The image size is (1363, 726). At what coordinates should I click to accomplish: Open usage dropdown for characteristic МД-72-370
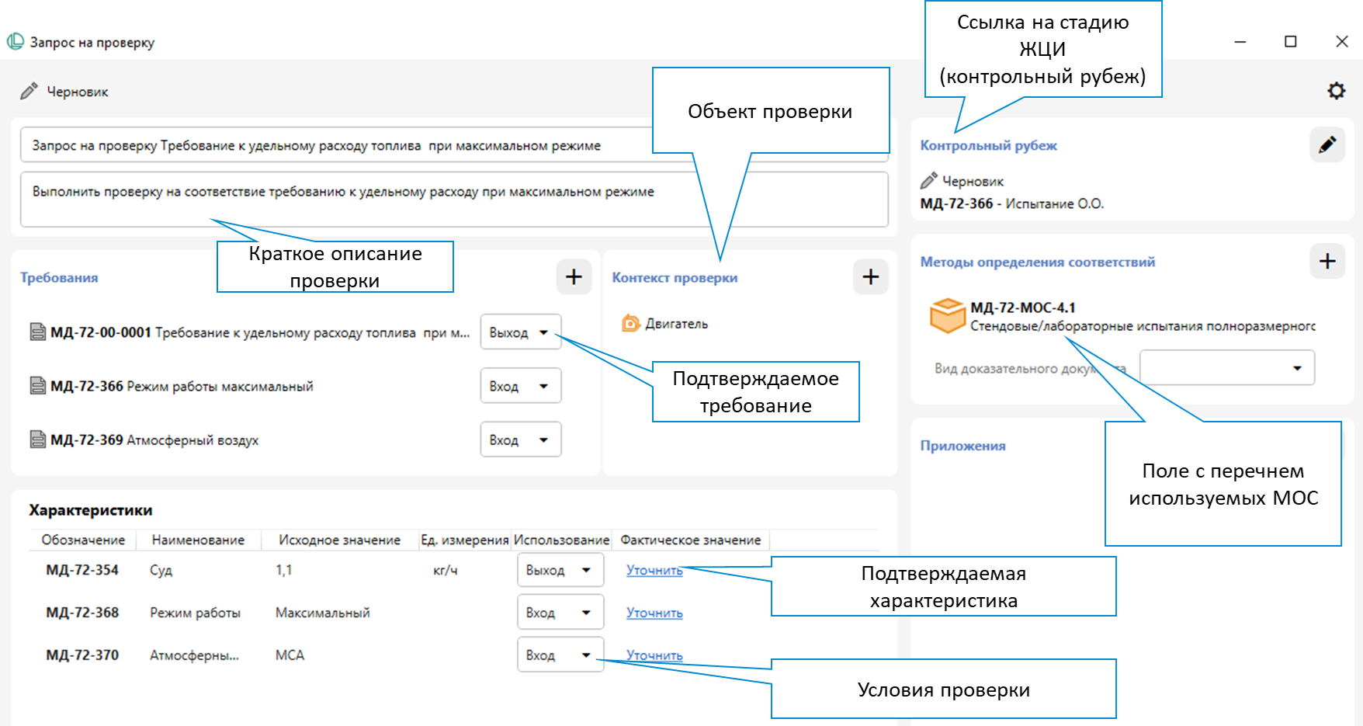point(560,655)
